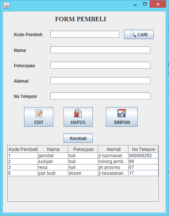Maximize the Form Pembeli window
Viewport: 169px width, 216px height.
145,4
